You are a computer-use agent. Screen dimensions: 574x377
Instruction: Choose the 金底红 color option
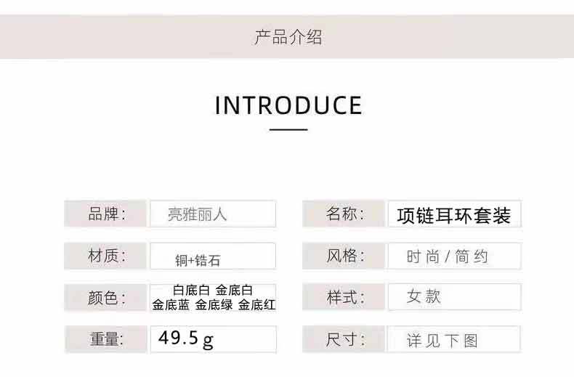(256, 305)
